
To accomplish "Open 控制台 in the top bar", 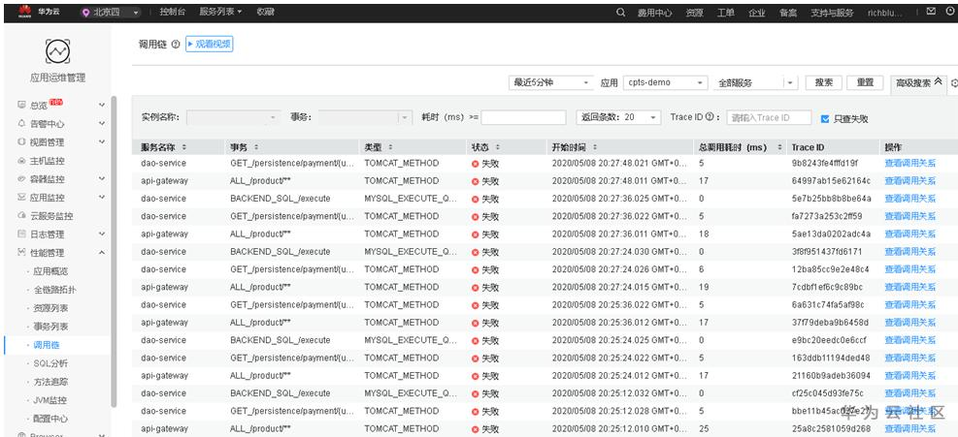I will [x=173, y=12].
